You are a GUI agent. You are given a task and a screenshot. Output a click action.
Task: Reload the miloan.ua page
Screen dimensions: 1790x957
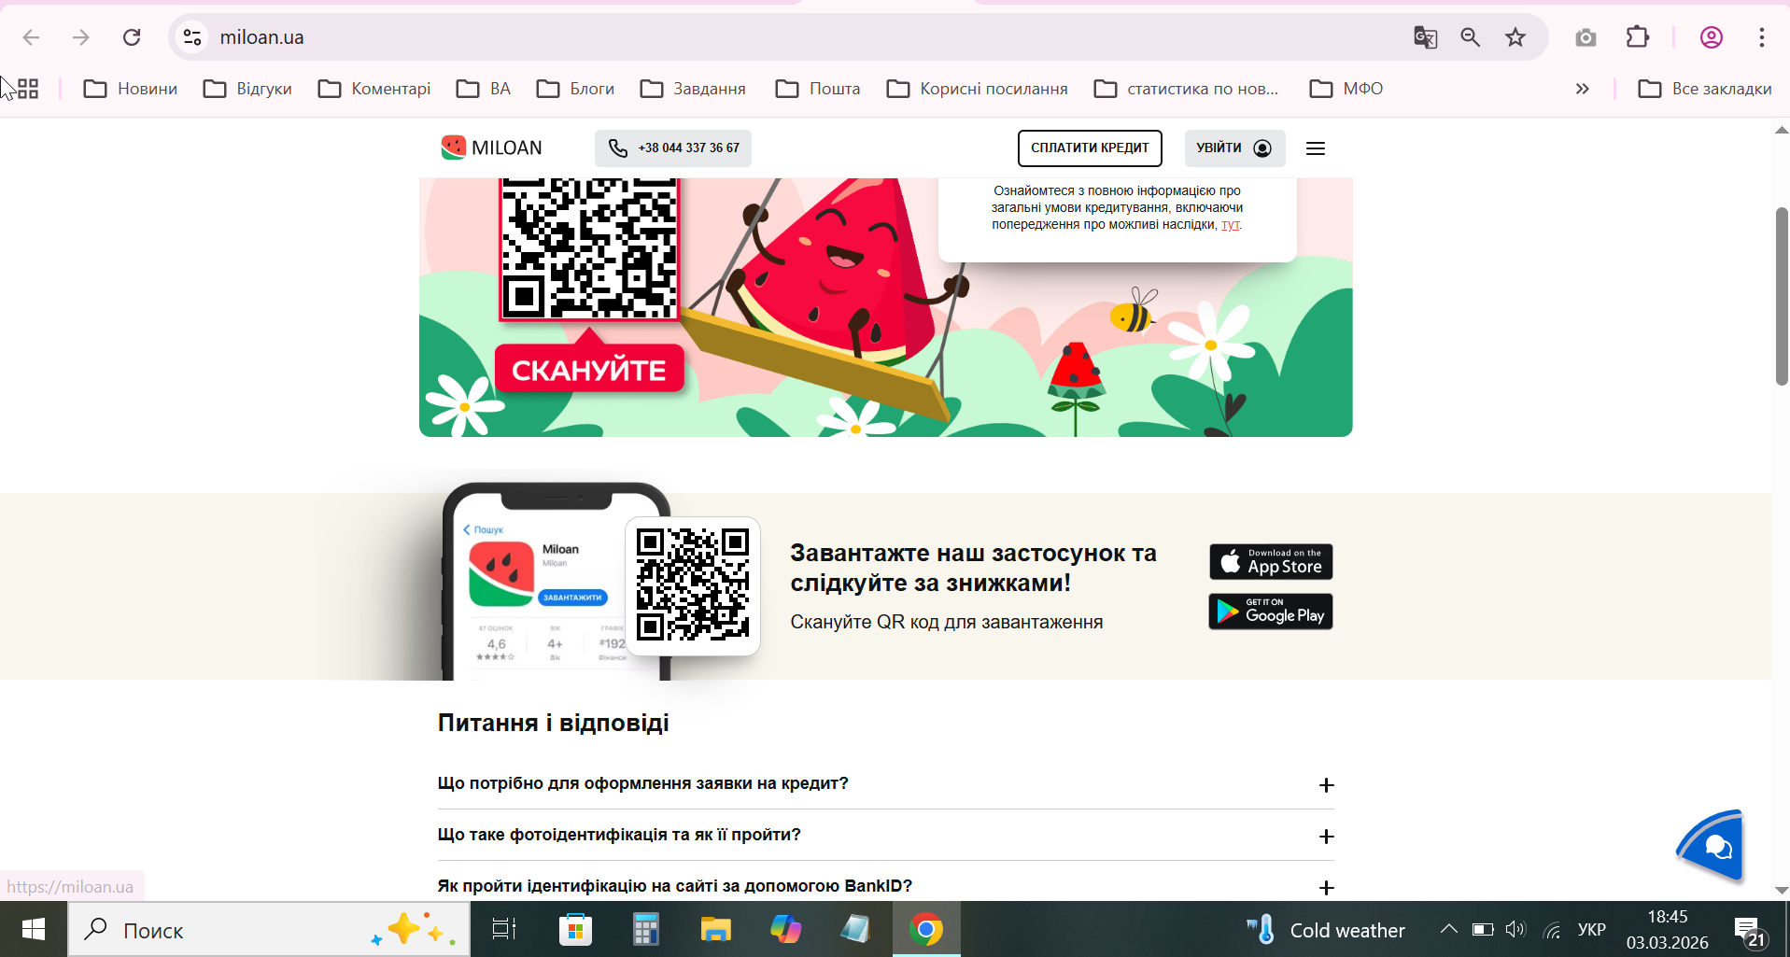coord(132,37)
